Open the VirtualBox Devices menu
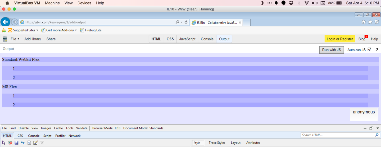Screen dimensions: 381x147 tap(84, 3)
